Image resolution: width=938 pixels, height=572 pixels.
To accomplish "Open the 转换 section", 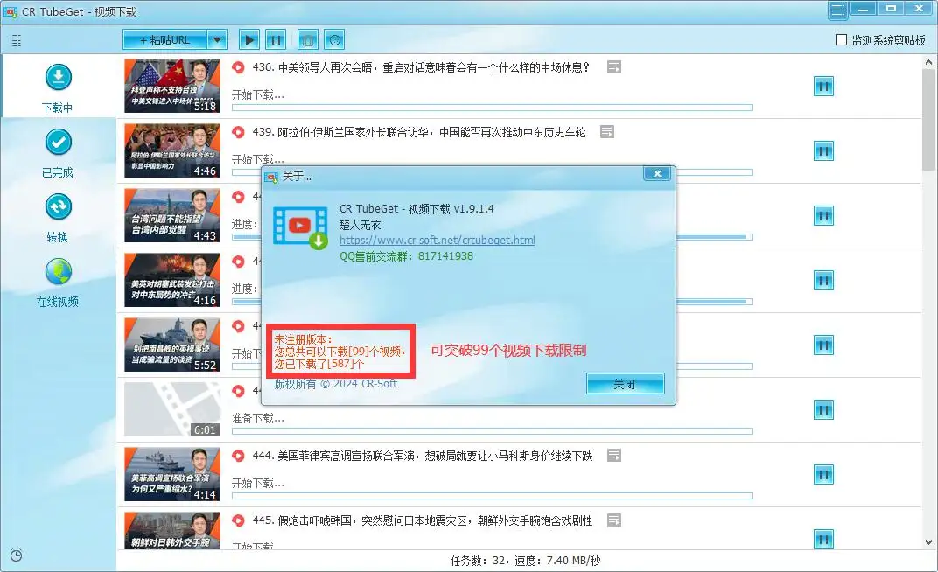I will coord(58,218).
